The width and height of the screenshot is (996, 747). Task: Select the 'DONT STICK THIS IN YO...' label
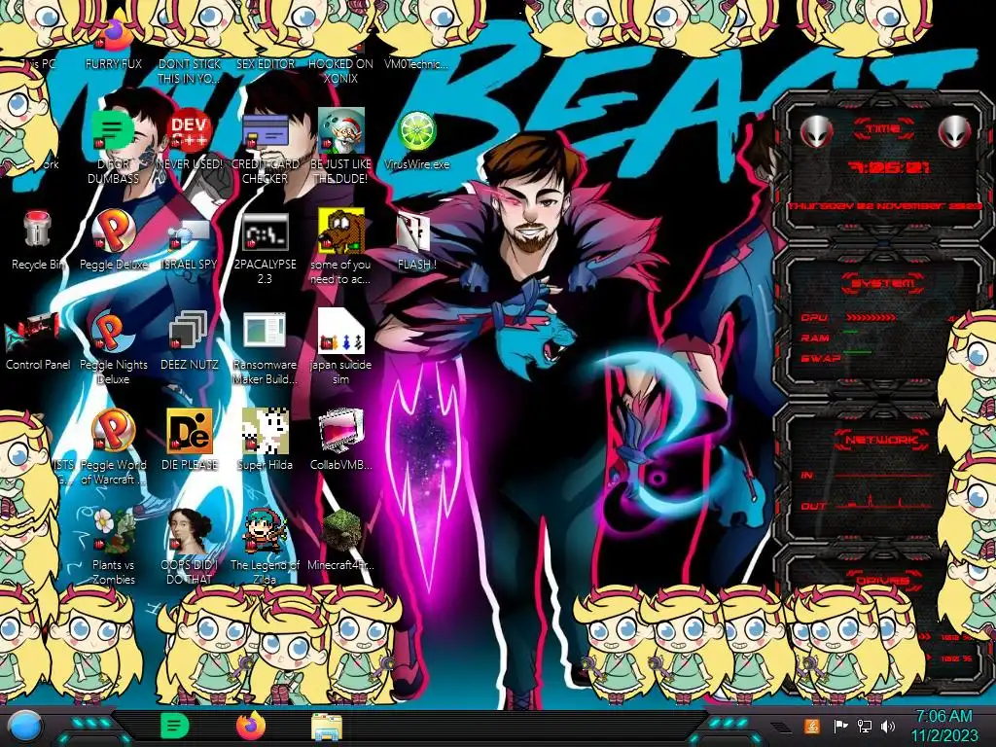tap(190, 71)
